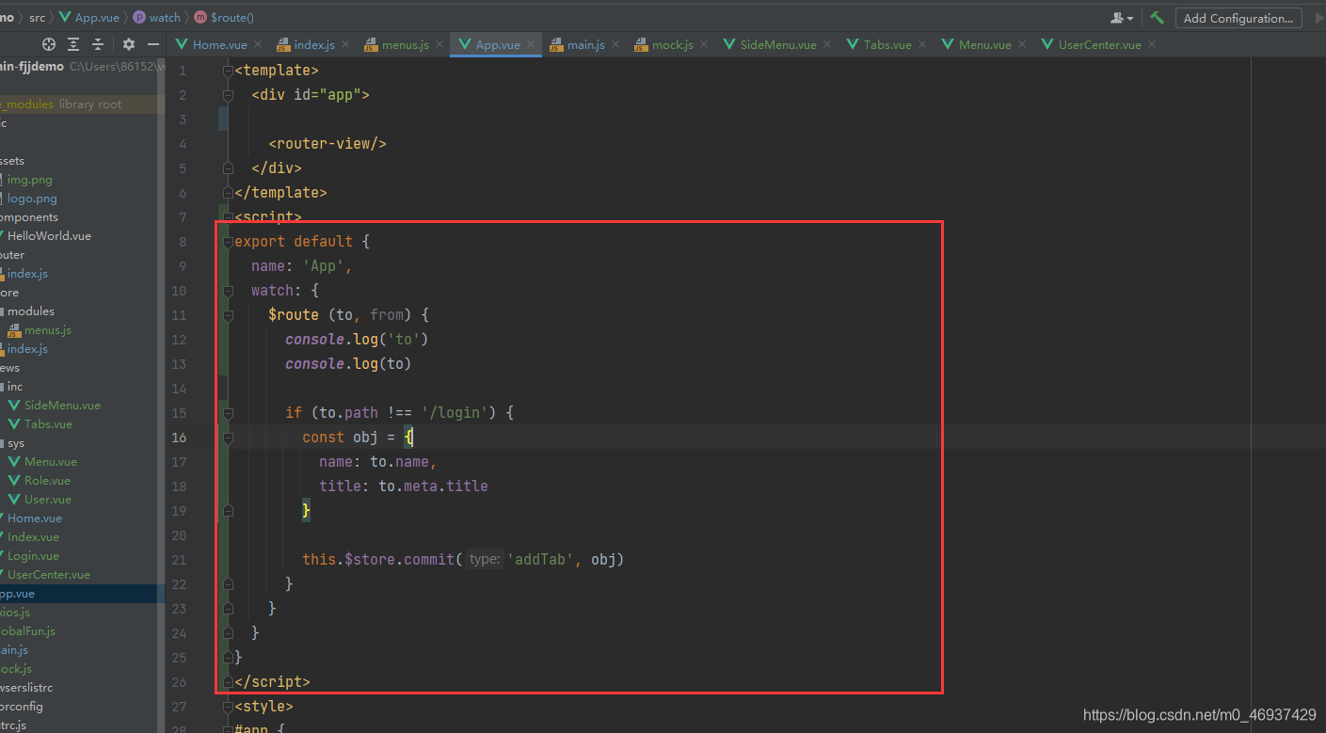Screen dimensions: 1326x733
Task: Switch to menus.js editor tab
Action: point(405,44)
